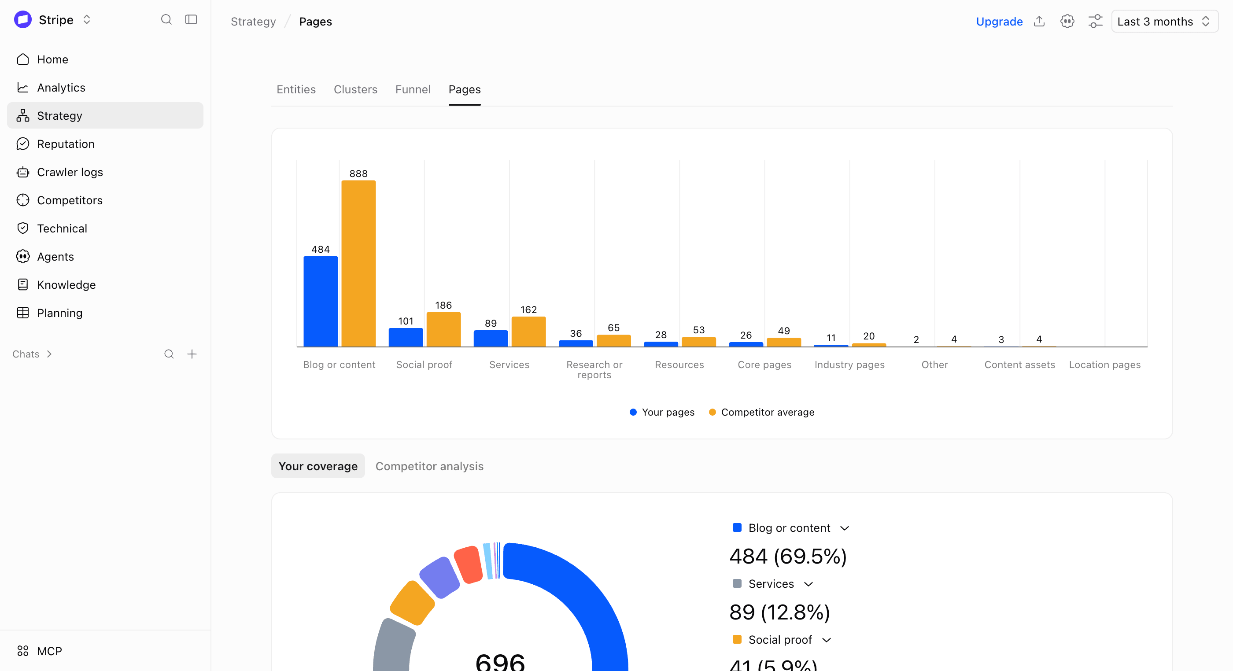Screen dimensions: 1233x671
Task: Switch to Competitor analysis view
Action: (x=429, y=466)
